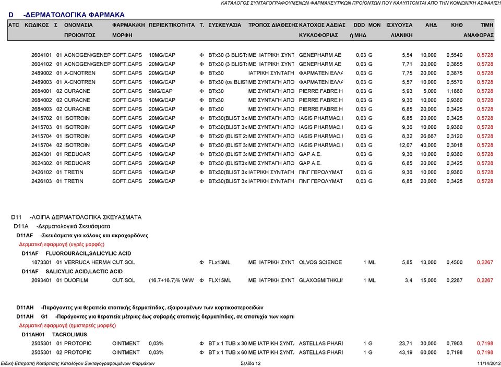The image size is (501, 367).
Task: Select the PROTOPIC retail price 23,71
Action: tap(406, 344)
